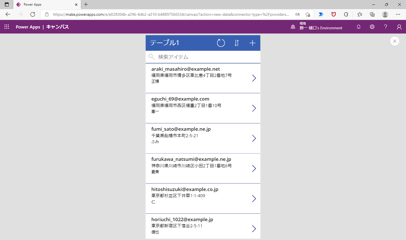This screenshot has height=240, width=406.
Task: Open details arrow for araki_masahiro row
Action: click(x=254, y=78)
